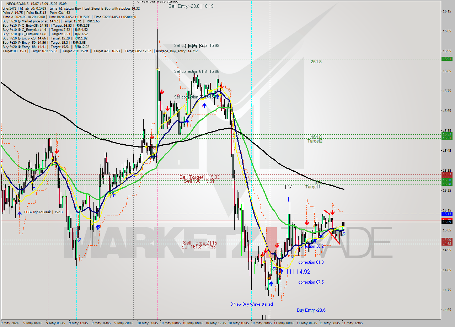Screen dimensions: 455x327
Task: Click the red 15.33 price axis tag
Action: click(446, 174)
